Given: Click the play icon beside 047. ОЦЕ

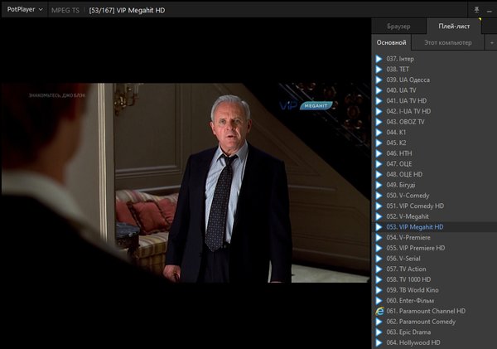Looking at the screenshot, I should pyautogui.click(x=379, y=163).
